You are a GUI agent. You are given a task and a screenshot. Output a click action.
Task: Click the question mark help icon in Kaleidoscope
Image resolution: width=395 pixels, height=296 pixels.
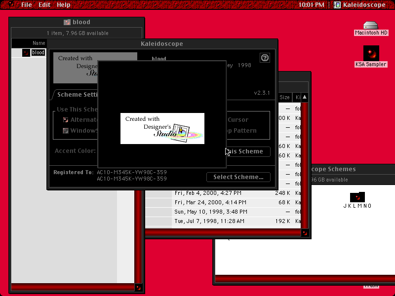[265, 58]
